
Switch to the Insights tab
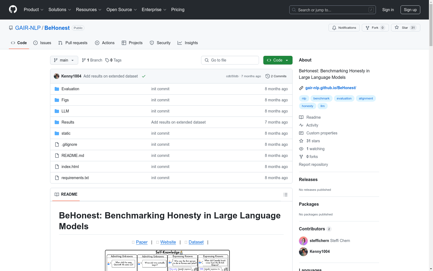click(188, 43)
